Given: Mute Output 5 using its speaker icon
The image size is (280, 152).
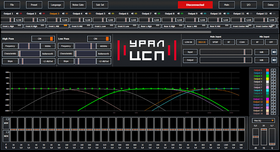Looking at the screenshot, I should click(109, 14).
